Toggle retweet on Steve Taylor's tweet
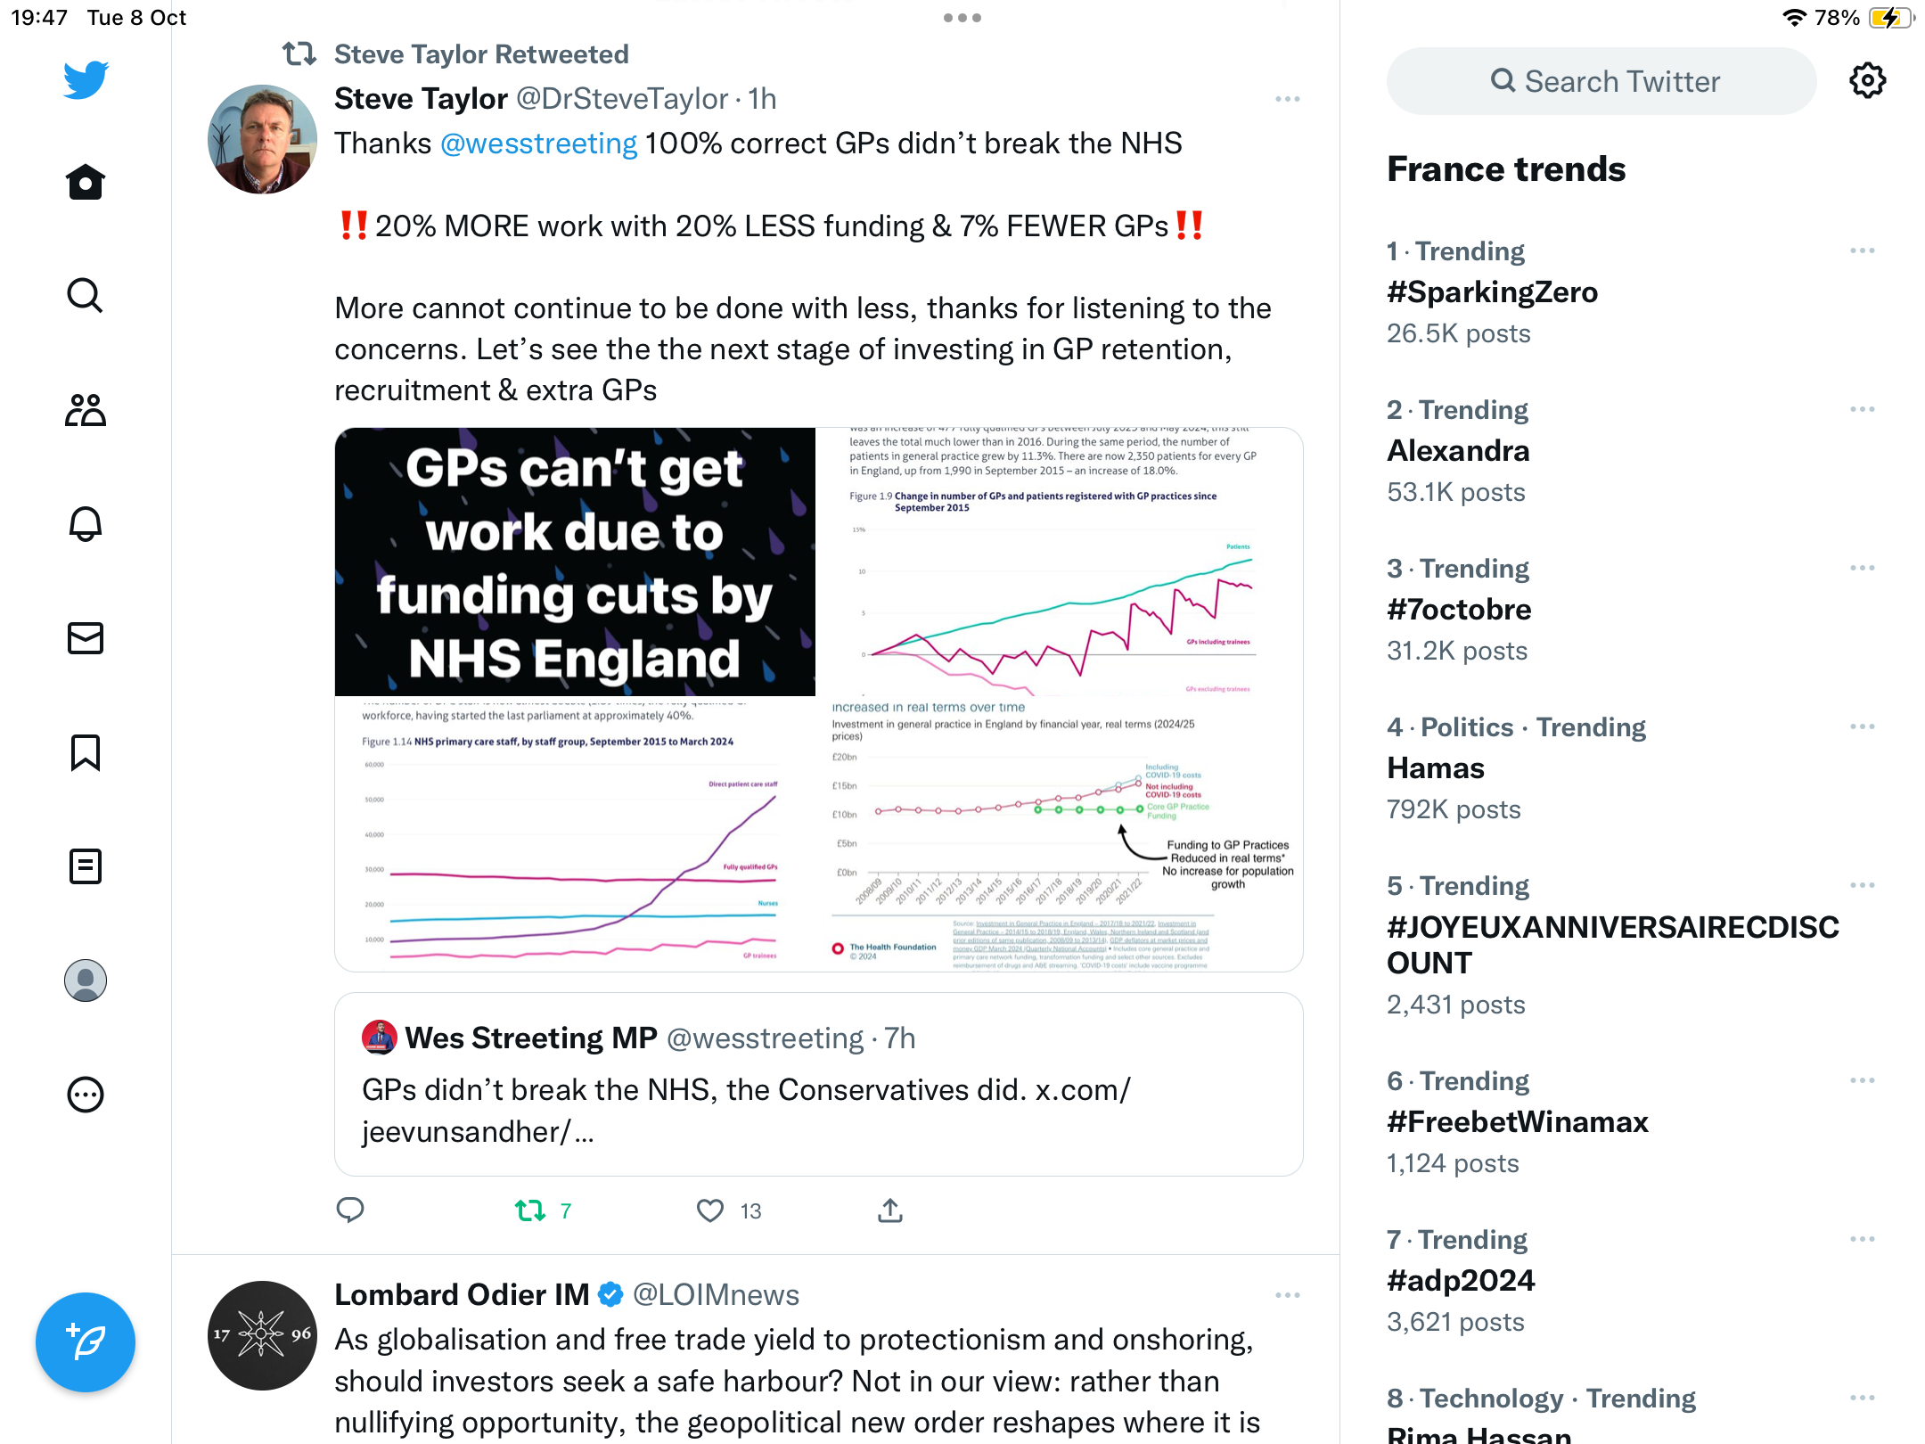This screenshot has height=1444, width=1925. tap(530, 1210)
